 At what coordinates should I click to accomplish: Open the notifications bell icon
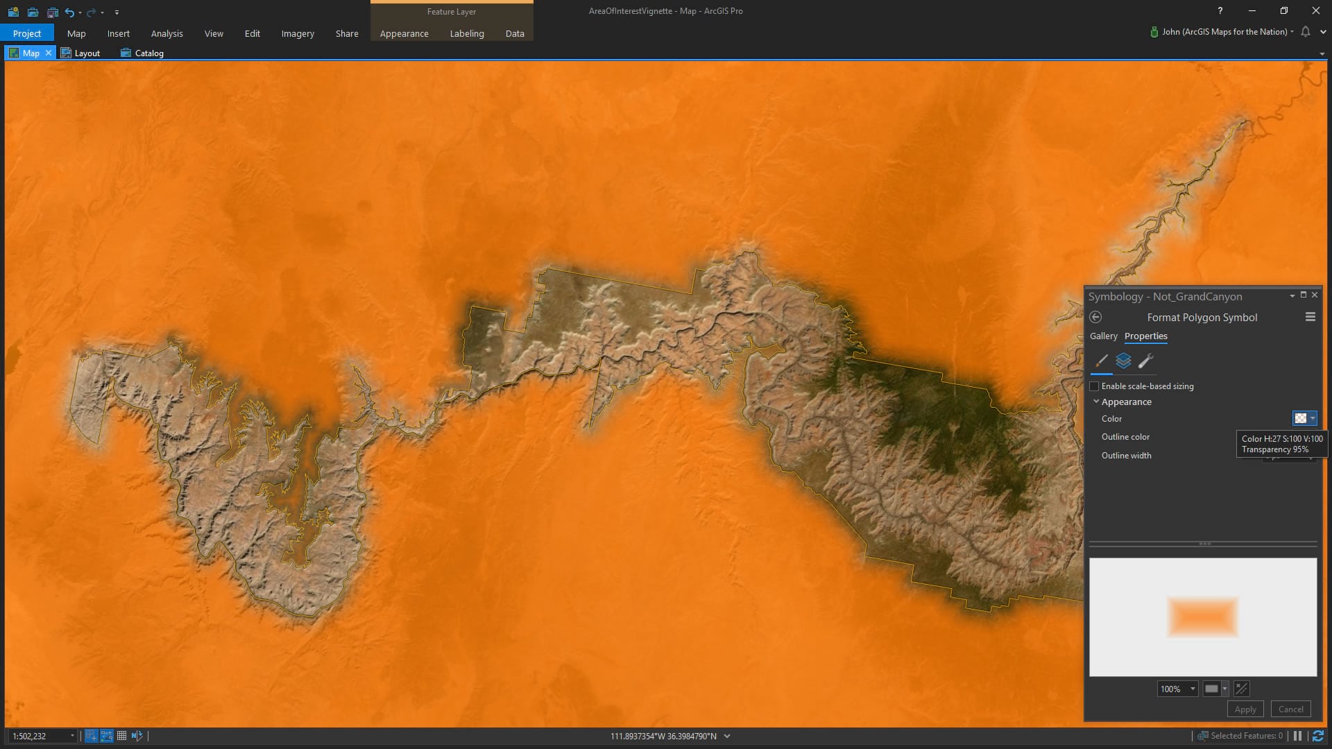pos(1305,32)
